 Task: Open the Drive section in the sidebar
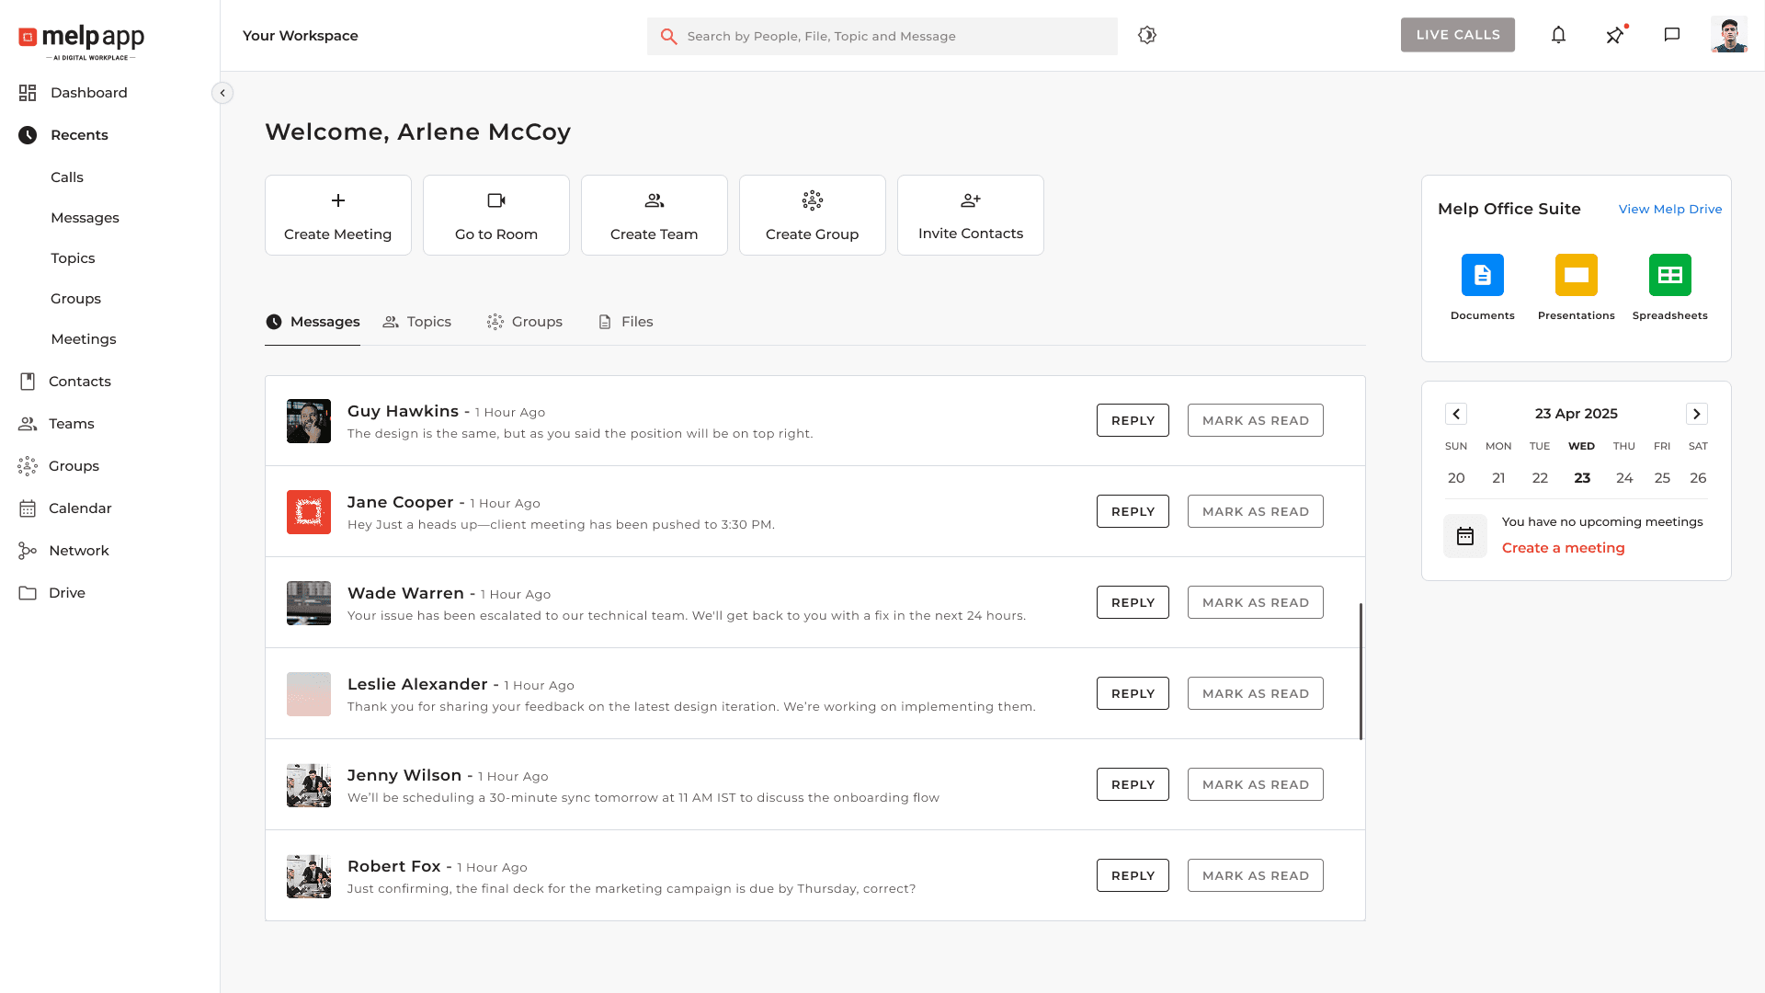coord(66,592)
